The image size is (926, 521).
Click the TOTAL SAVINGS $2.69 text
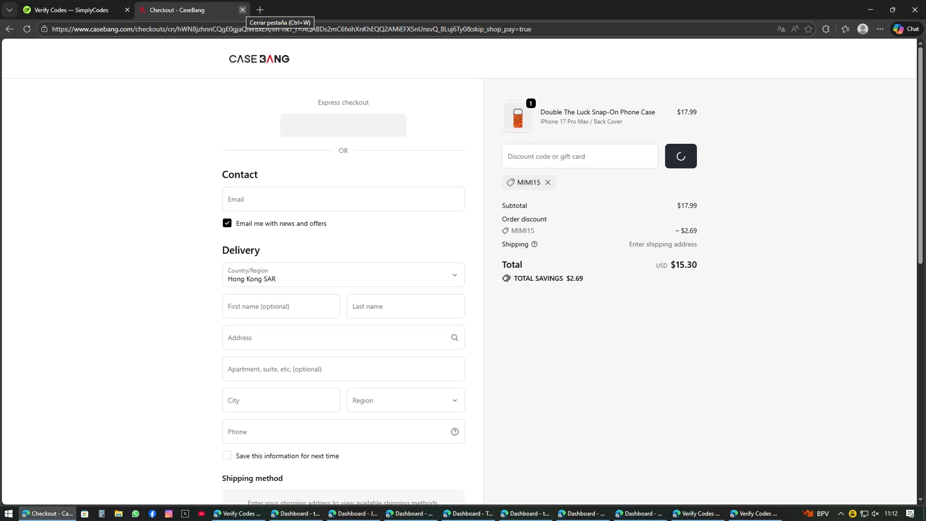click(548, 278)
